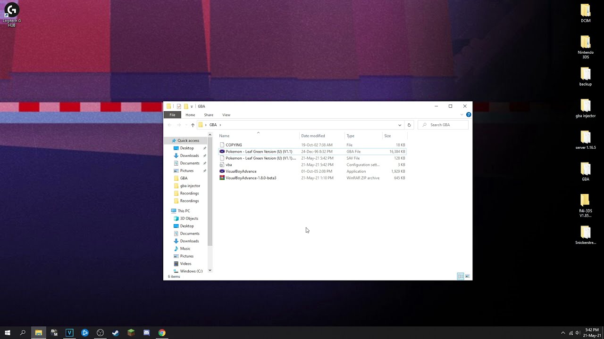
Task: Open Recent locations dropdown arrow
Action: pyautogui.click(x=185, y=125)
